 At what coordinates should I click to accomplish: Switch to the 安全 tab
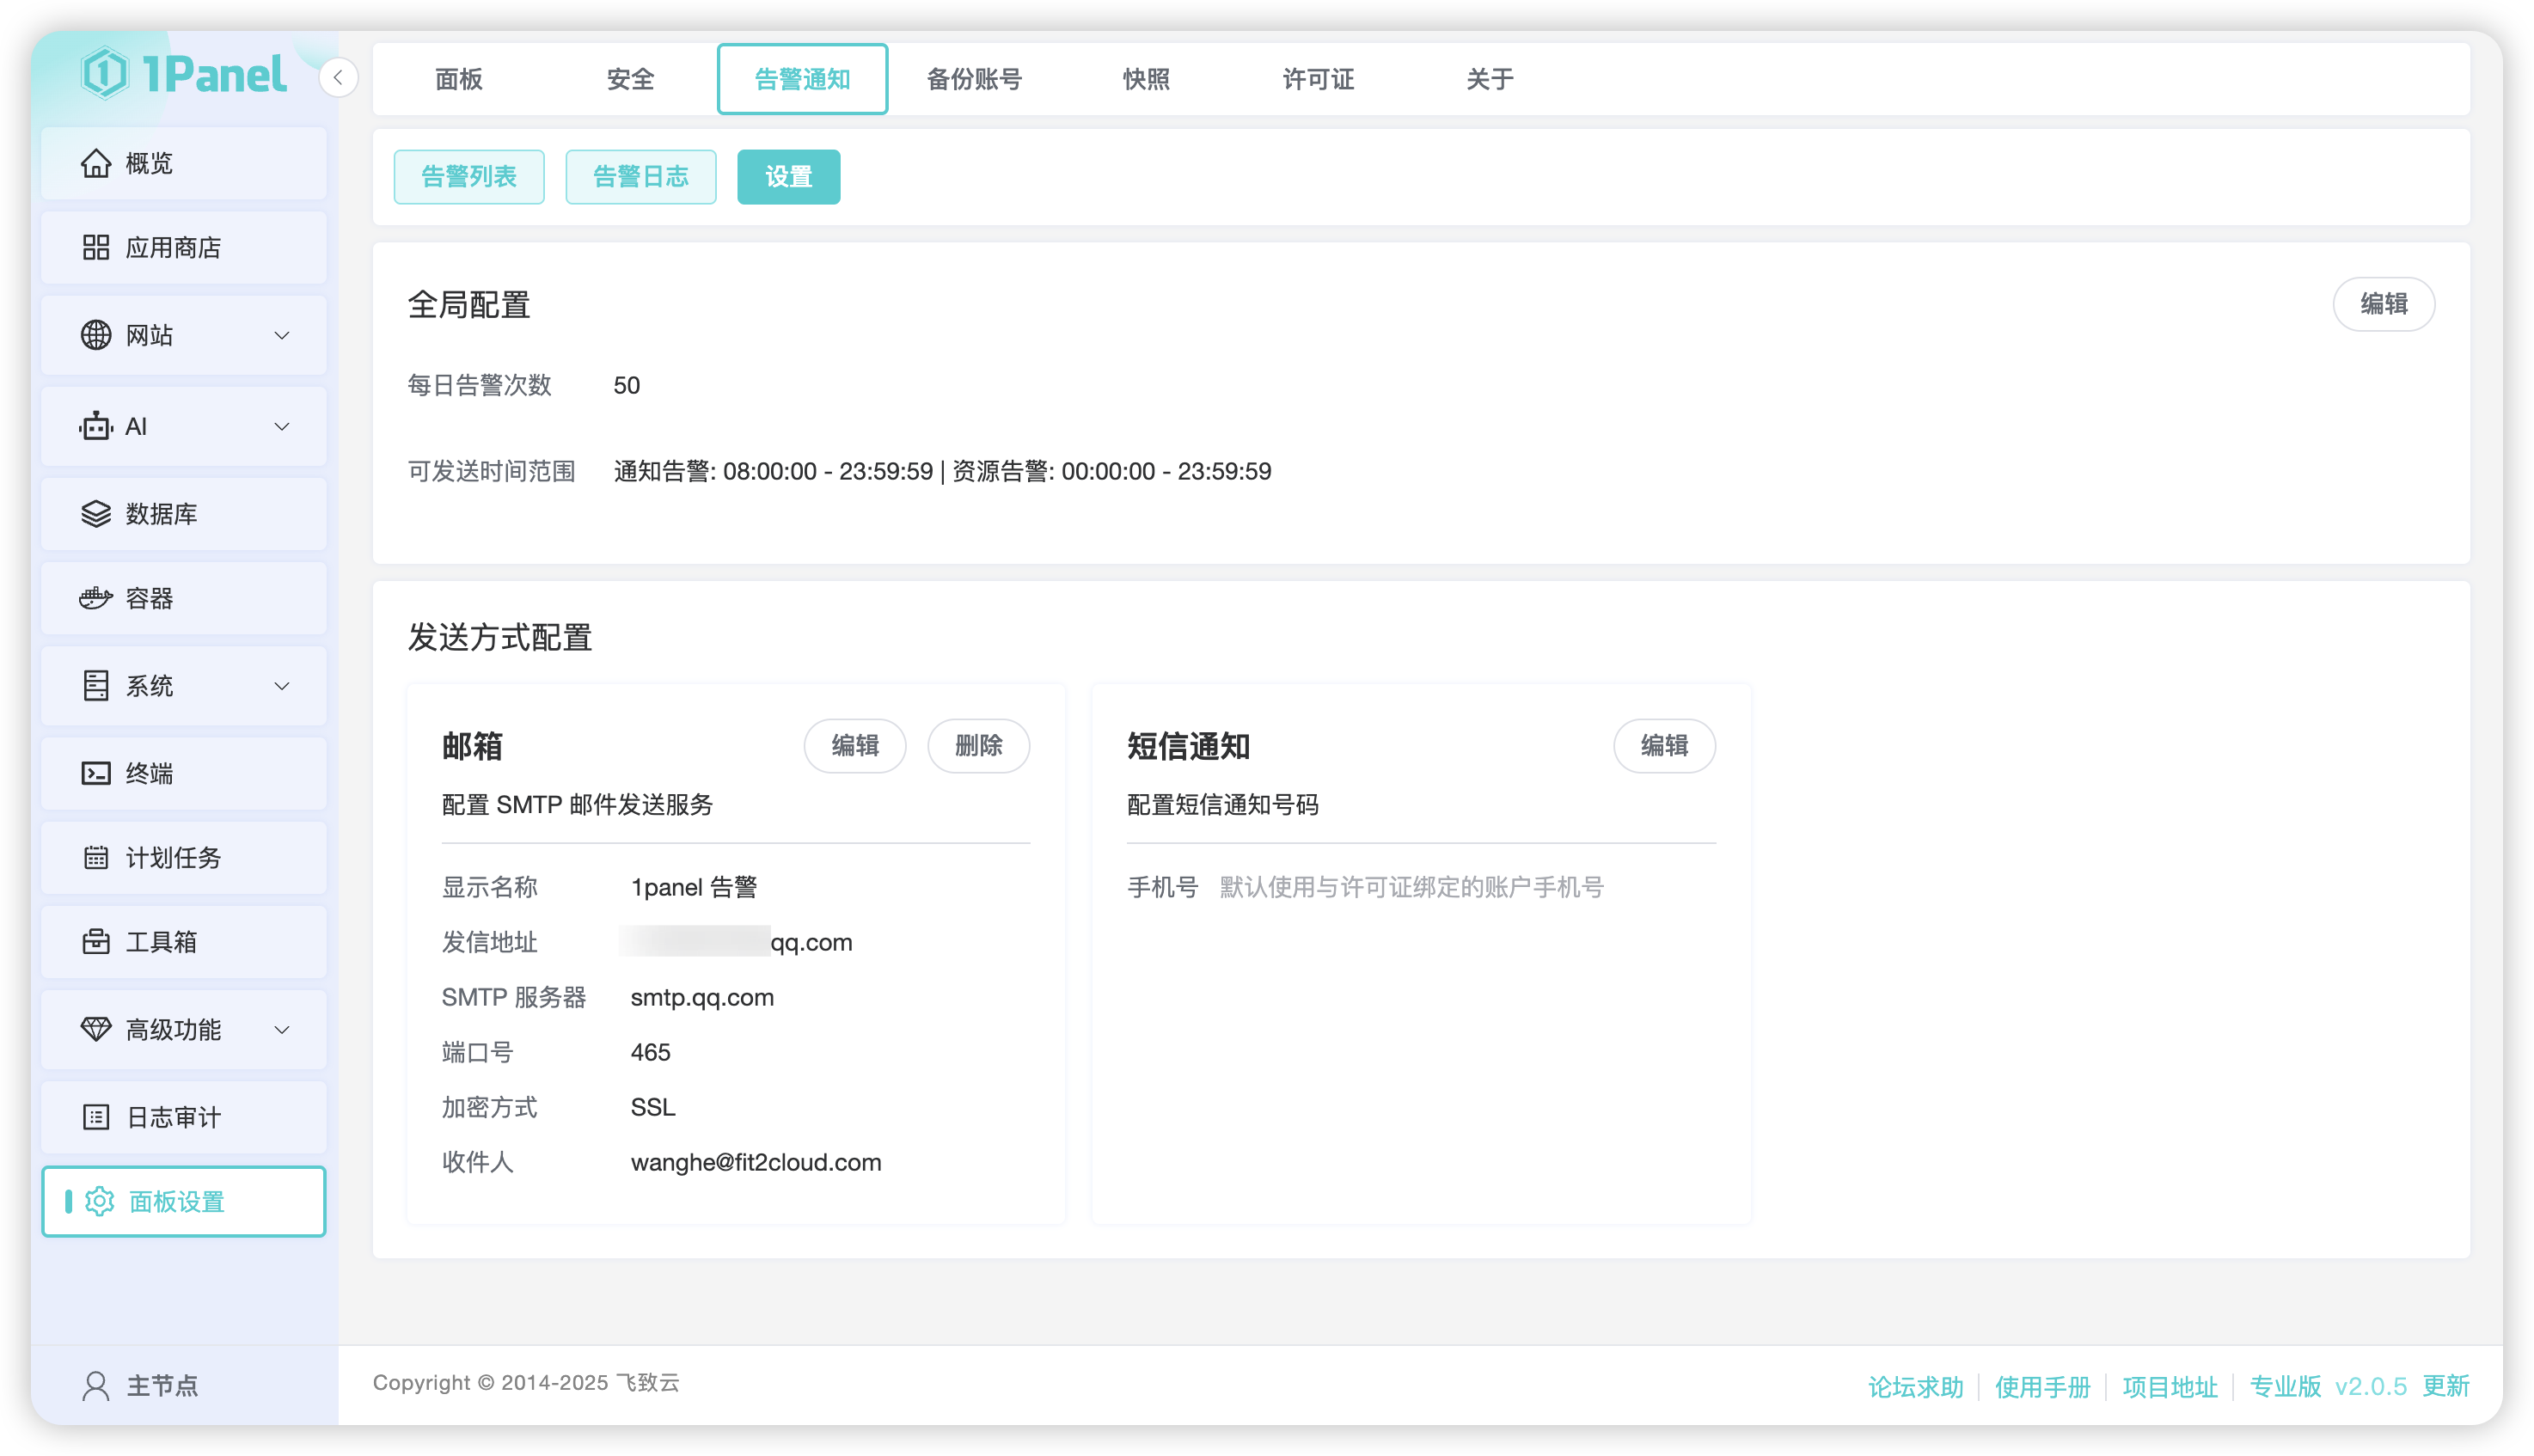[x=630, y=79]
